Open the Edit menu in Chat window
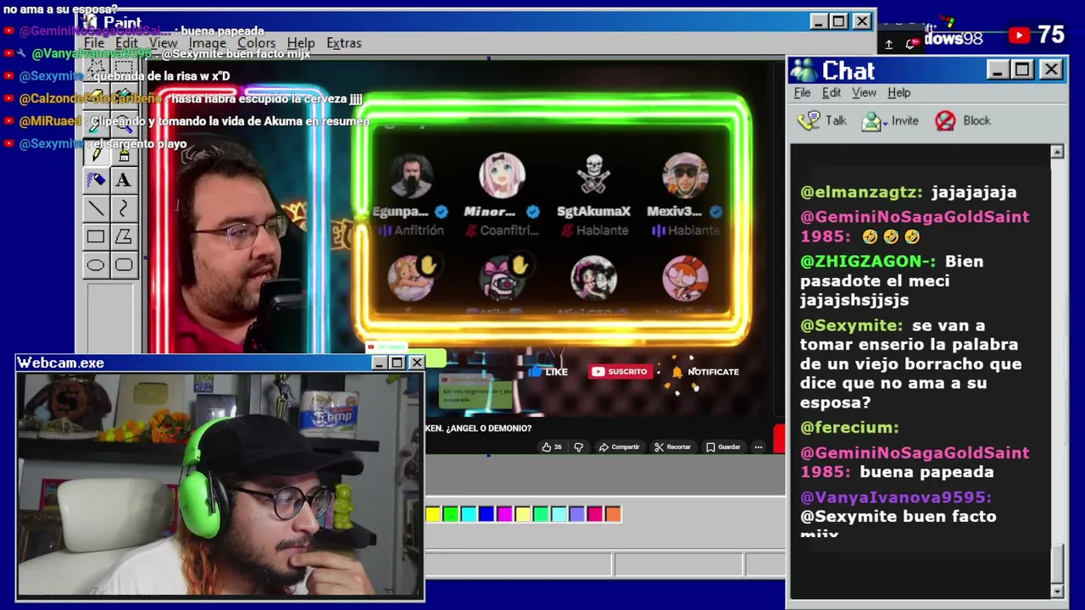This screenshot has width=1085, height=610. click(x=832, y=92)
